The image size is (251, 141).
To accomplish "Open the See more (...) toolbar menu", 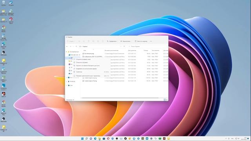I will coord(151,41).
